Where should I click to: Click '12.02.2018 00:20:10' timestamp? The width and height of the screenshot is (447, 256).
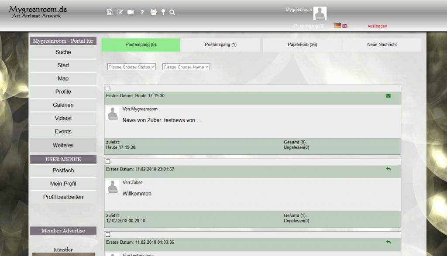click(x=126, y=221)
